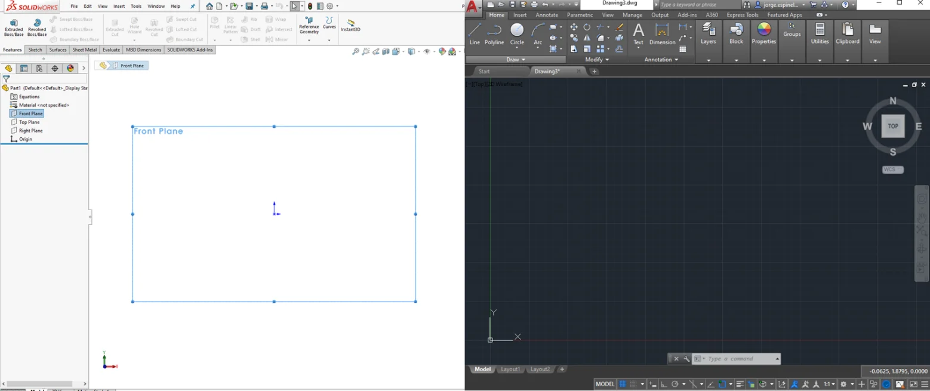This screenshot has width=930, height=391.
Task: Toggle polar tracking in AutoCAD status bar
Action: tap(675, 384)
